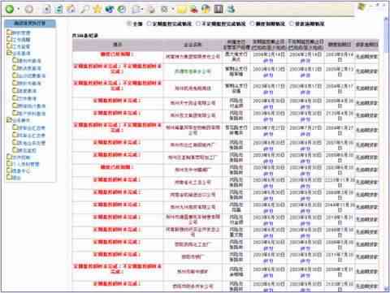Image resolution: width=390 pixels, height=293 pixels.
Task: Select the third filter radio button
Action: pyautogui.click(x=198, y=24)
